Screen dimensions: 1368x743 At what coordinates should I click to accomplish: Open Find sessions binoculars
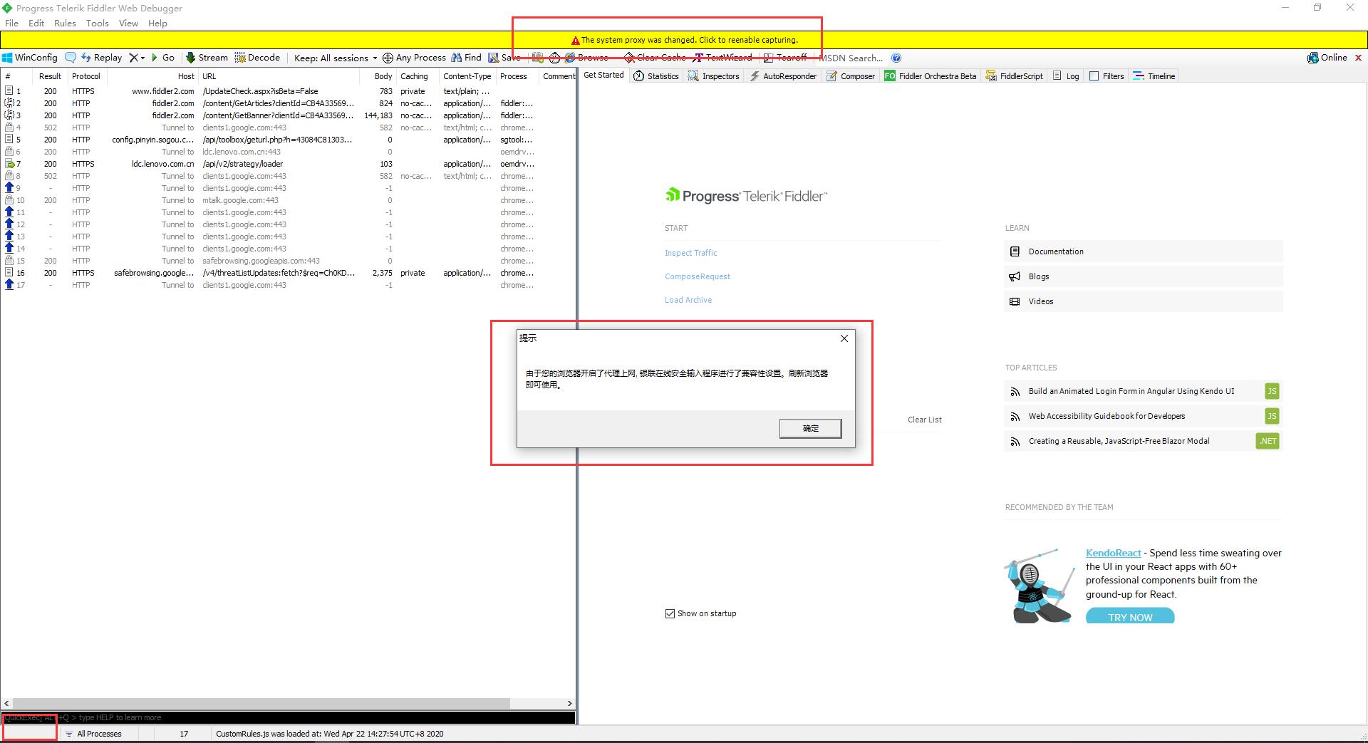467,58
